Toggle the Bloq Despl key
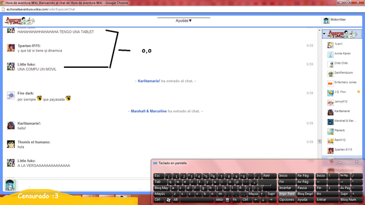The height and width of the screenshot is (205, 365). [x=305, y=194]
